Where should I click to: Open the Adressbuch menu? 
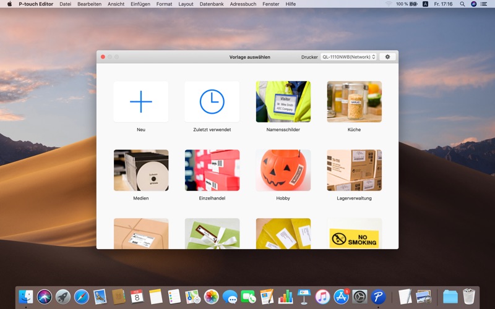(x=243, y=4)
